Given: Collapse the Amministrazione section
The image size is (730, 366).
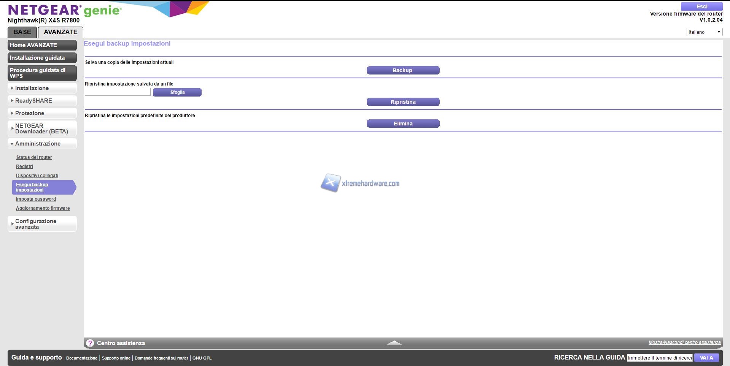Looking at the screenshot, I should click(42, 144).
